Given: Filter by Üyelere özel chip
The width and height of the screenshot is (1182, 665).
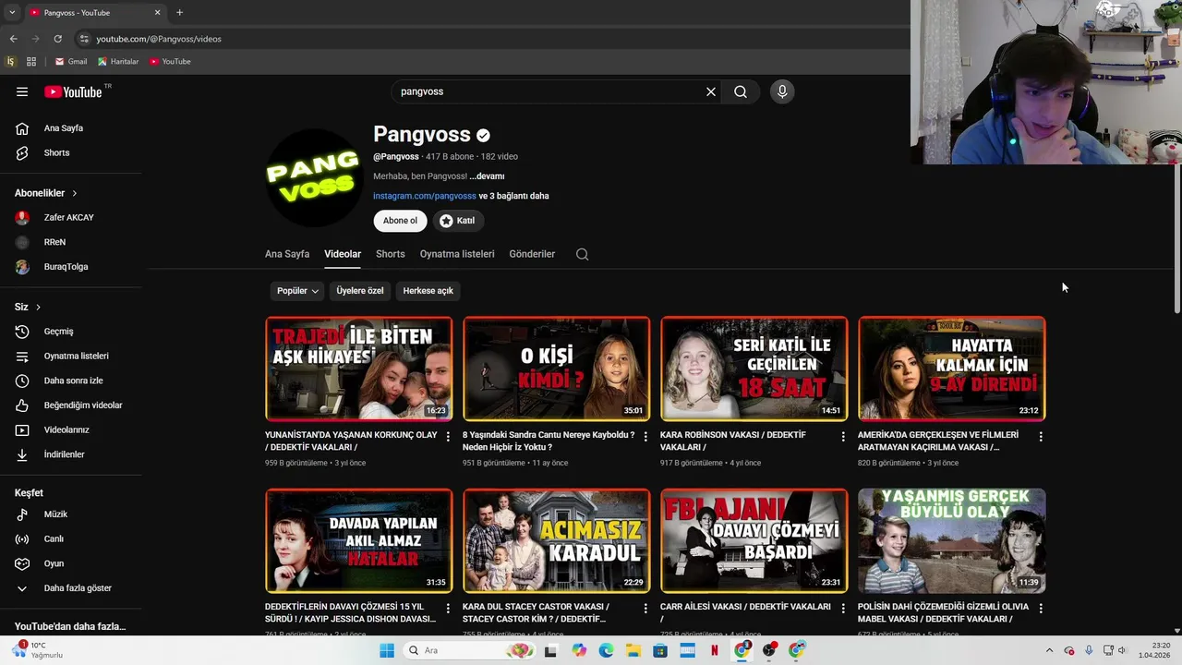Looking at the screenshot, I should 360,291.
